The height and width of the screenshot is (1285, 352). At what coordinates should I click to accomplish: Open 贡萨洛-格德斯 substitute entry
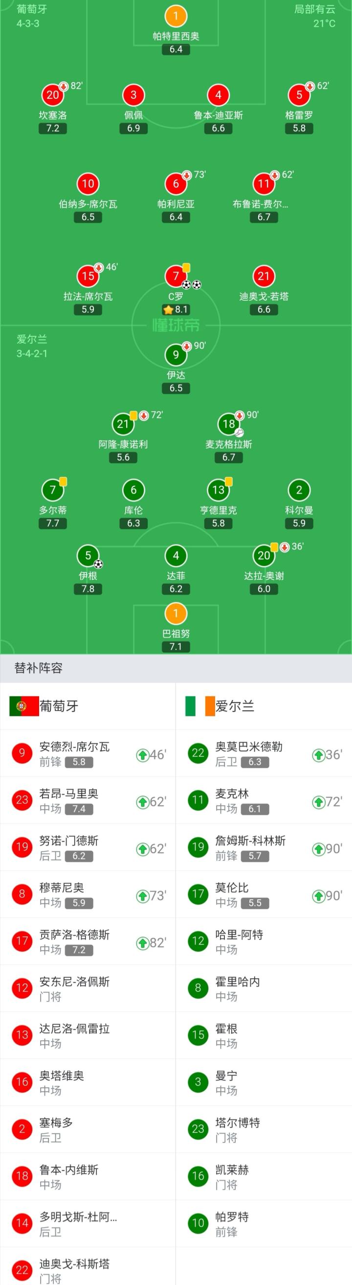88,941
